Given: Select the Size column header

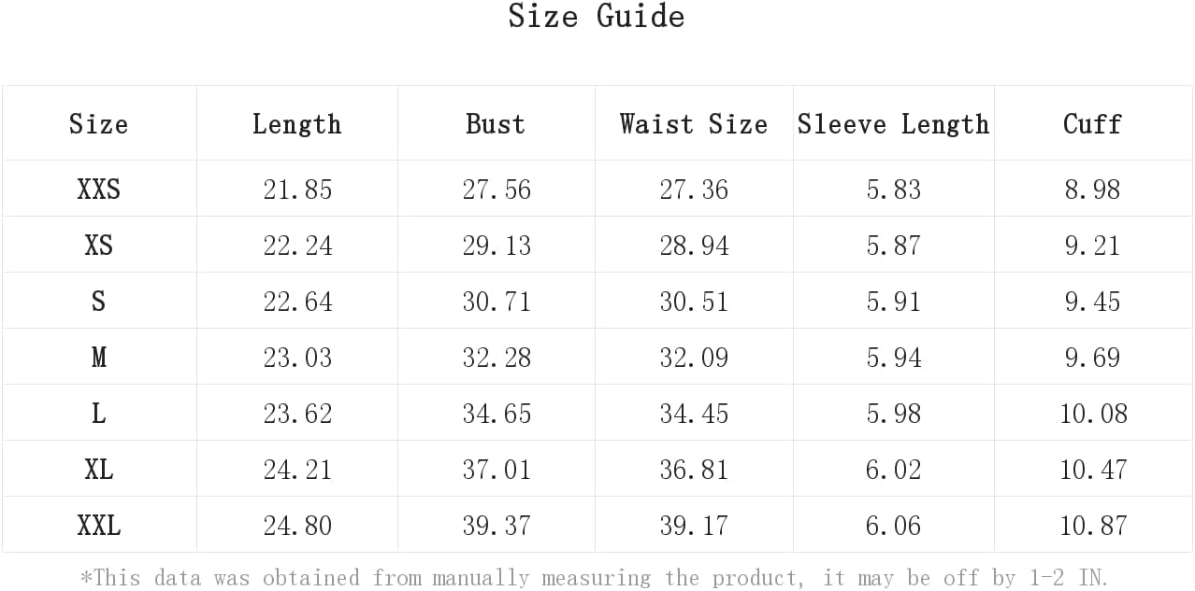Looking at the screenshot, I should (x=98, y=124).
